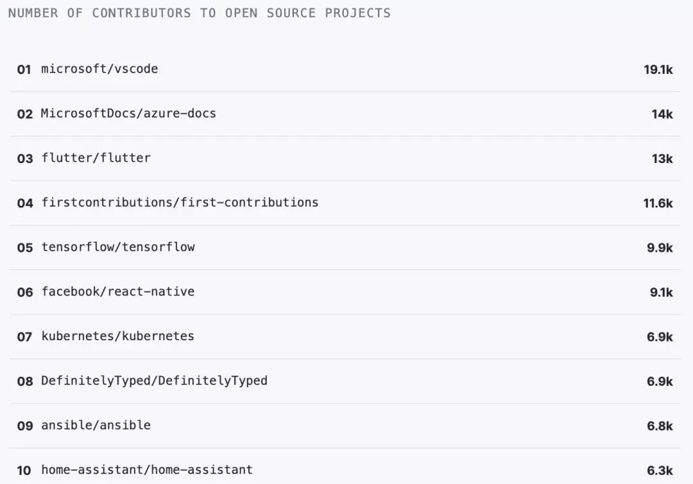Open the microsoft/vscode repository link
Viewport: 693px width, 484px height.
click(99, 69)
